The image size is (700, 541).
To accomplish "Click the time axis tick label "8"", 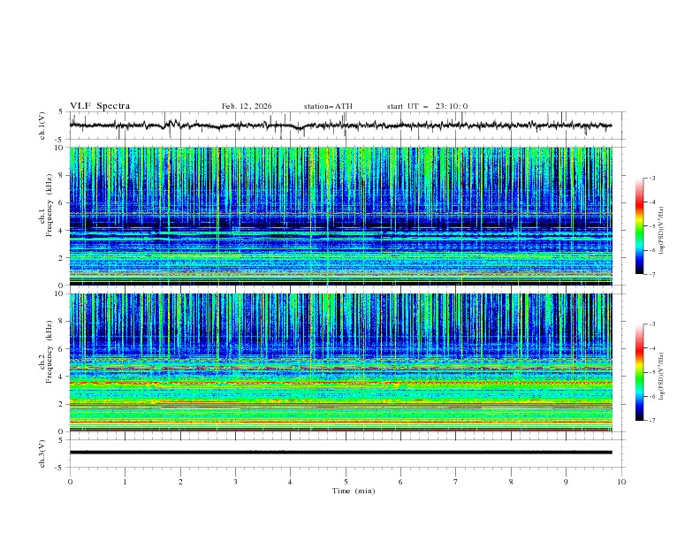I will pos(511,482).
